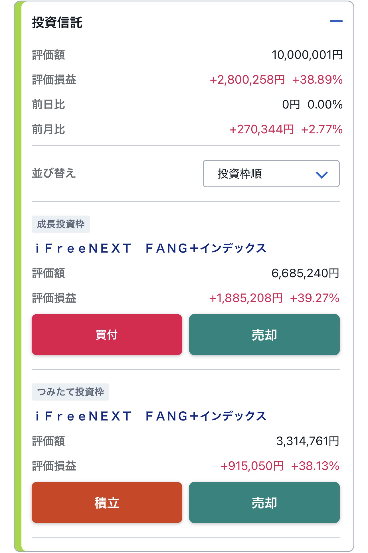368x553 pixels.
Task: Open iFreeNEXT FANG+ fund under 成長投資枠
Action: click(151, 248)
